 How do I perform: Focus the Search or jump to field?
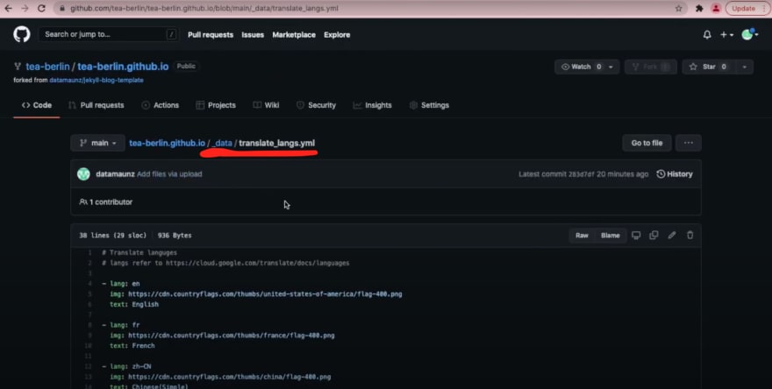(109, 34)
